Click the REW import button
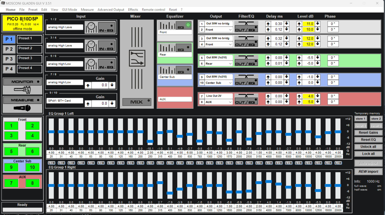Screen dimensions: 385x215 [x=368, y=171]
